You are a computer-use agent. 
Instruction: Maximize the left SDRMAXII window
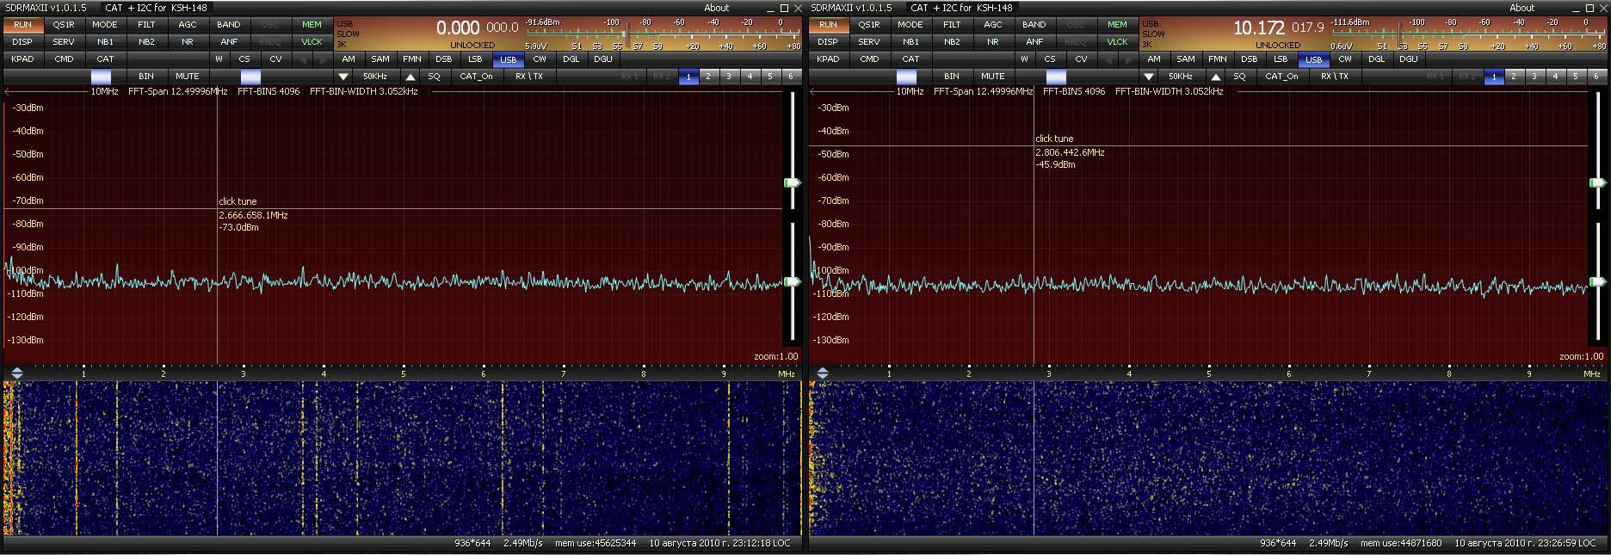pos(784,8)
